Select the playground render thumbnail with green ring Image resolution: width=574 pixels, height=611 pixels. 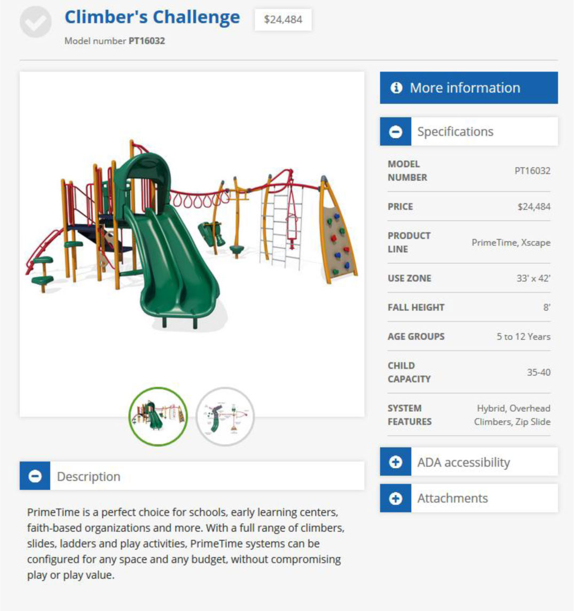159,417
